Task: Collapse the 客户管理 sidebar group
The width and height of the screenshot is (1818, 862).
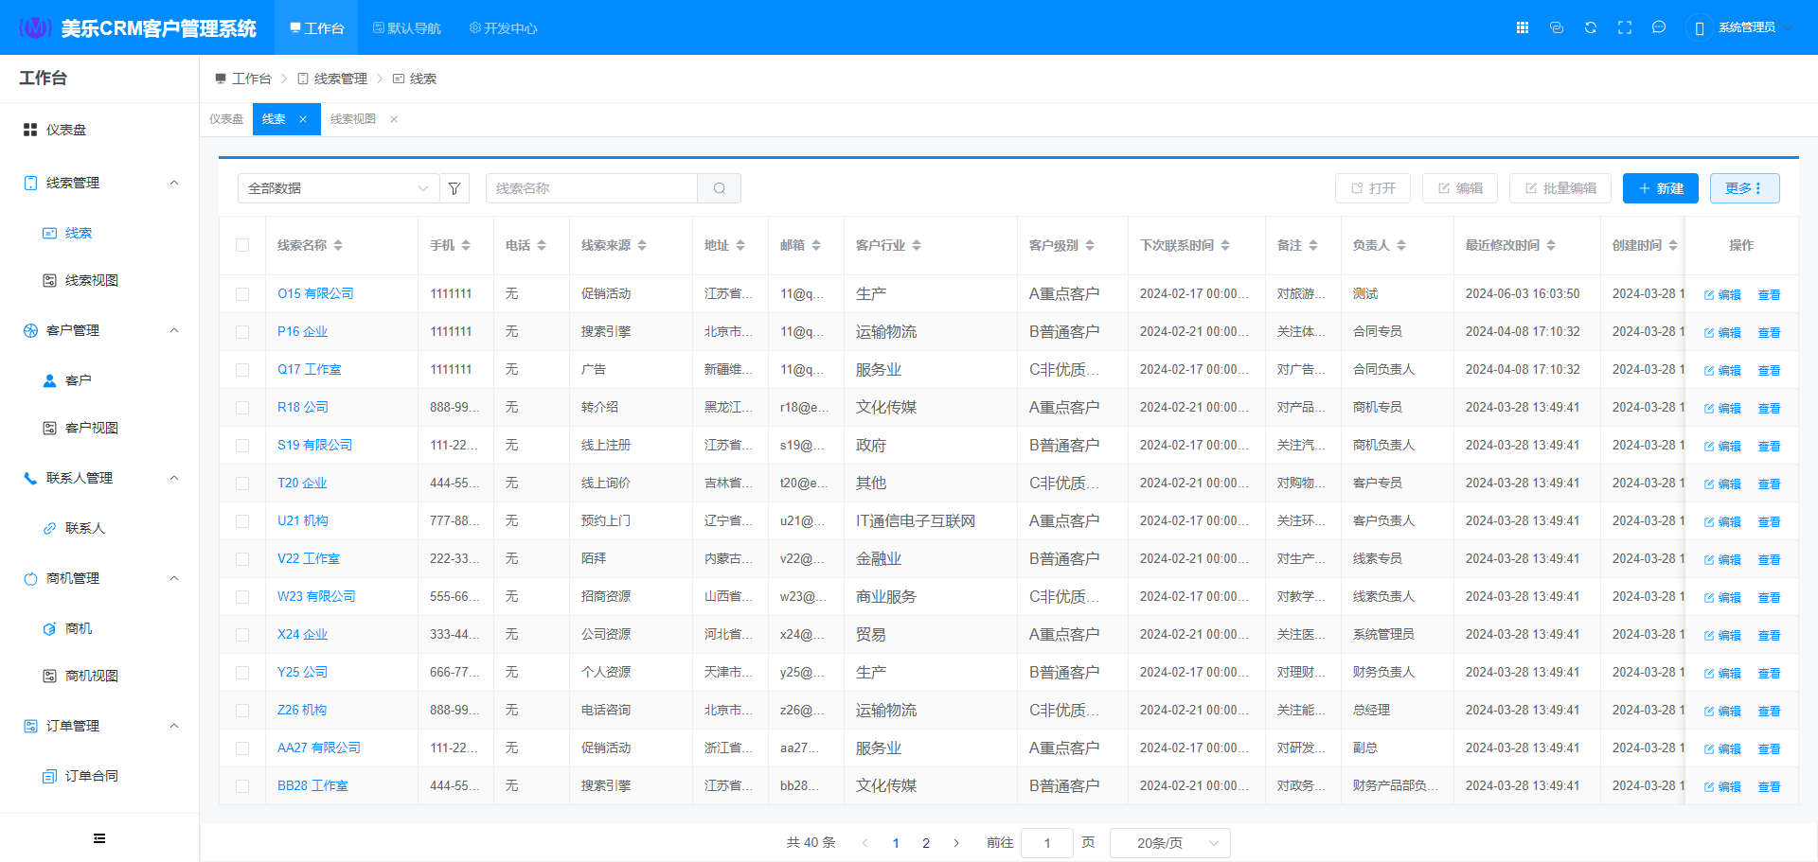Action: [x=174, y=330]
